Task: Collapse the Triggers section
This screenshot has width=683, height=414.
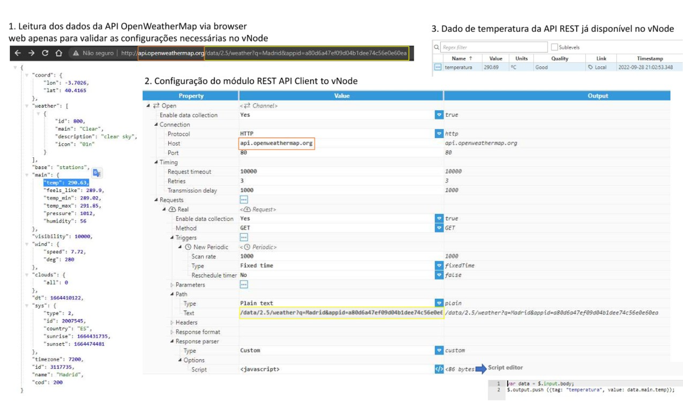Action: tap(172, 238)
